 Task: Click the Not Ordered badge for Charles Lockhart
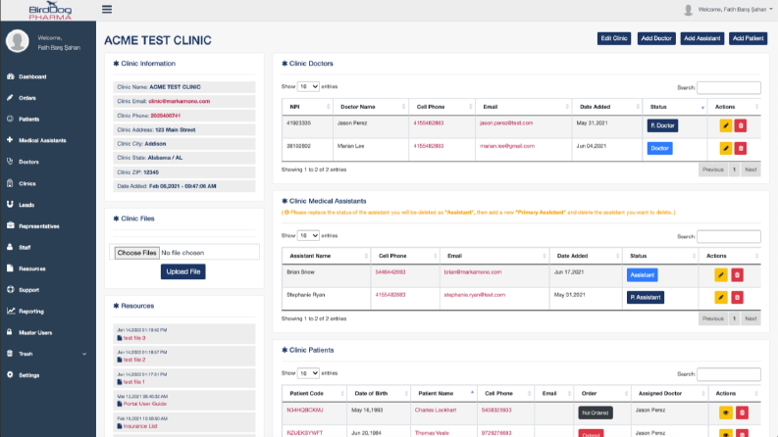(x=596, y=413)
